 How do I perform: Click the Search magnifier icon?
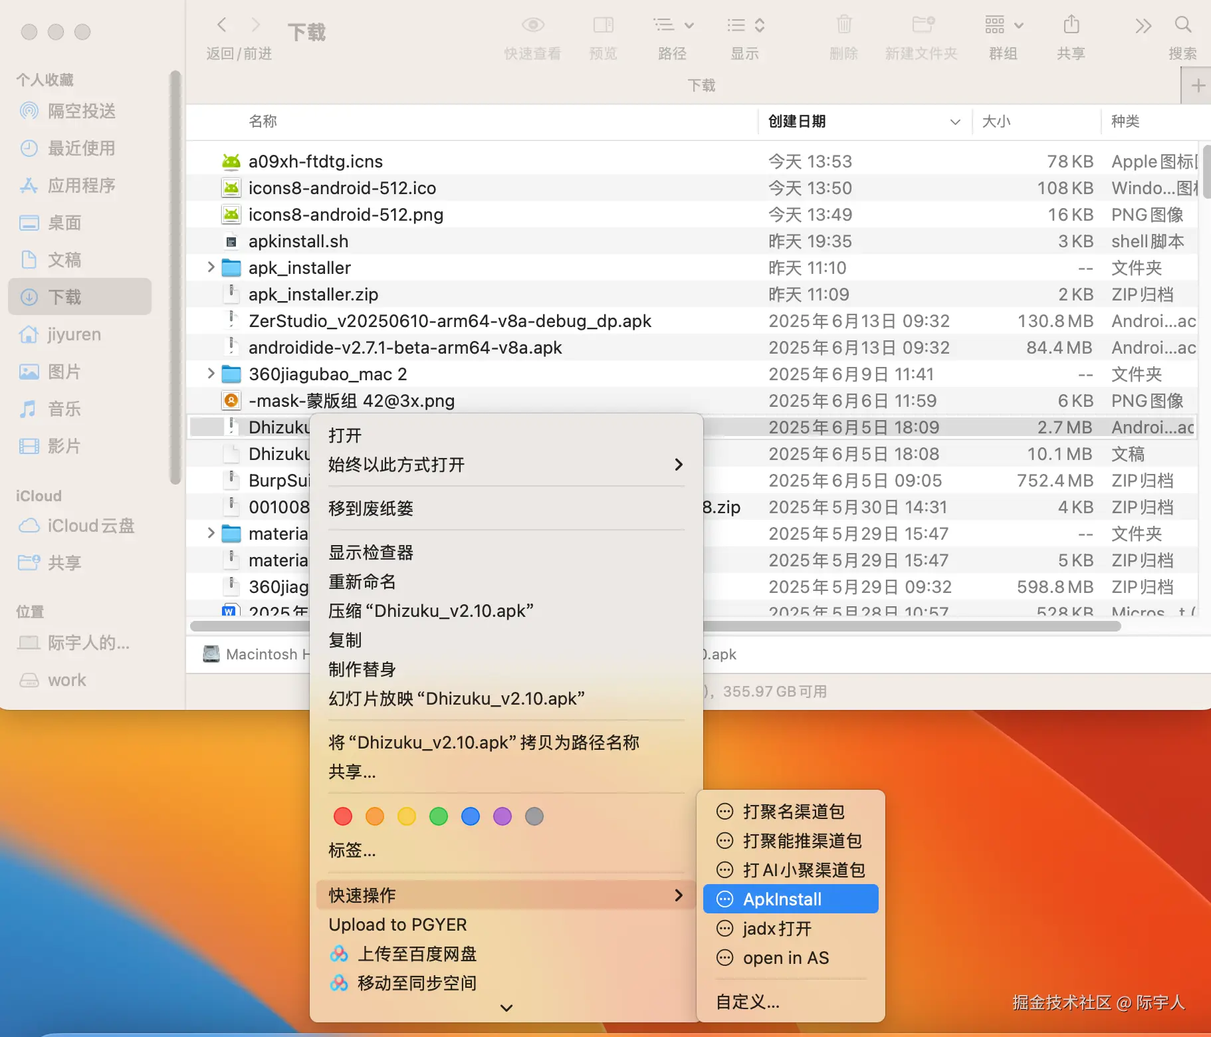[1183, 25]
